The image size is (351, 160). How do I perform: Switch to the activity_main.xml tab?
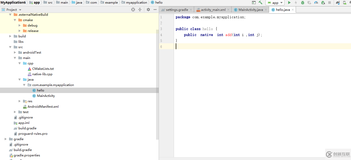[213, 10]
